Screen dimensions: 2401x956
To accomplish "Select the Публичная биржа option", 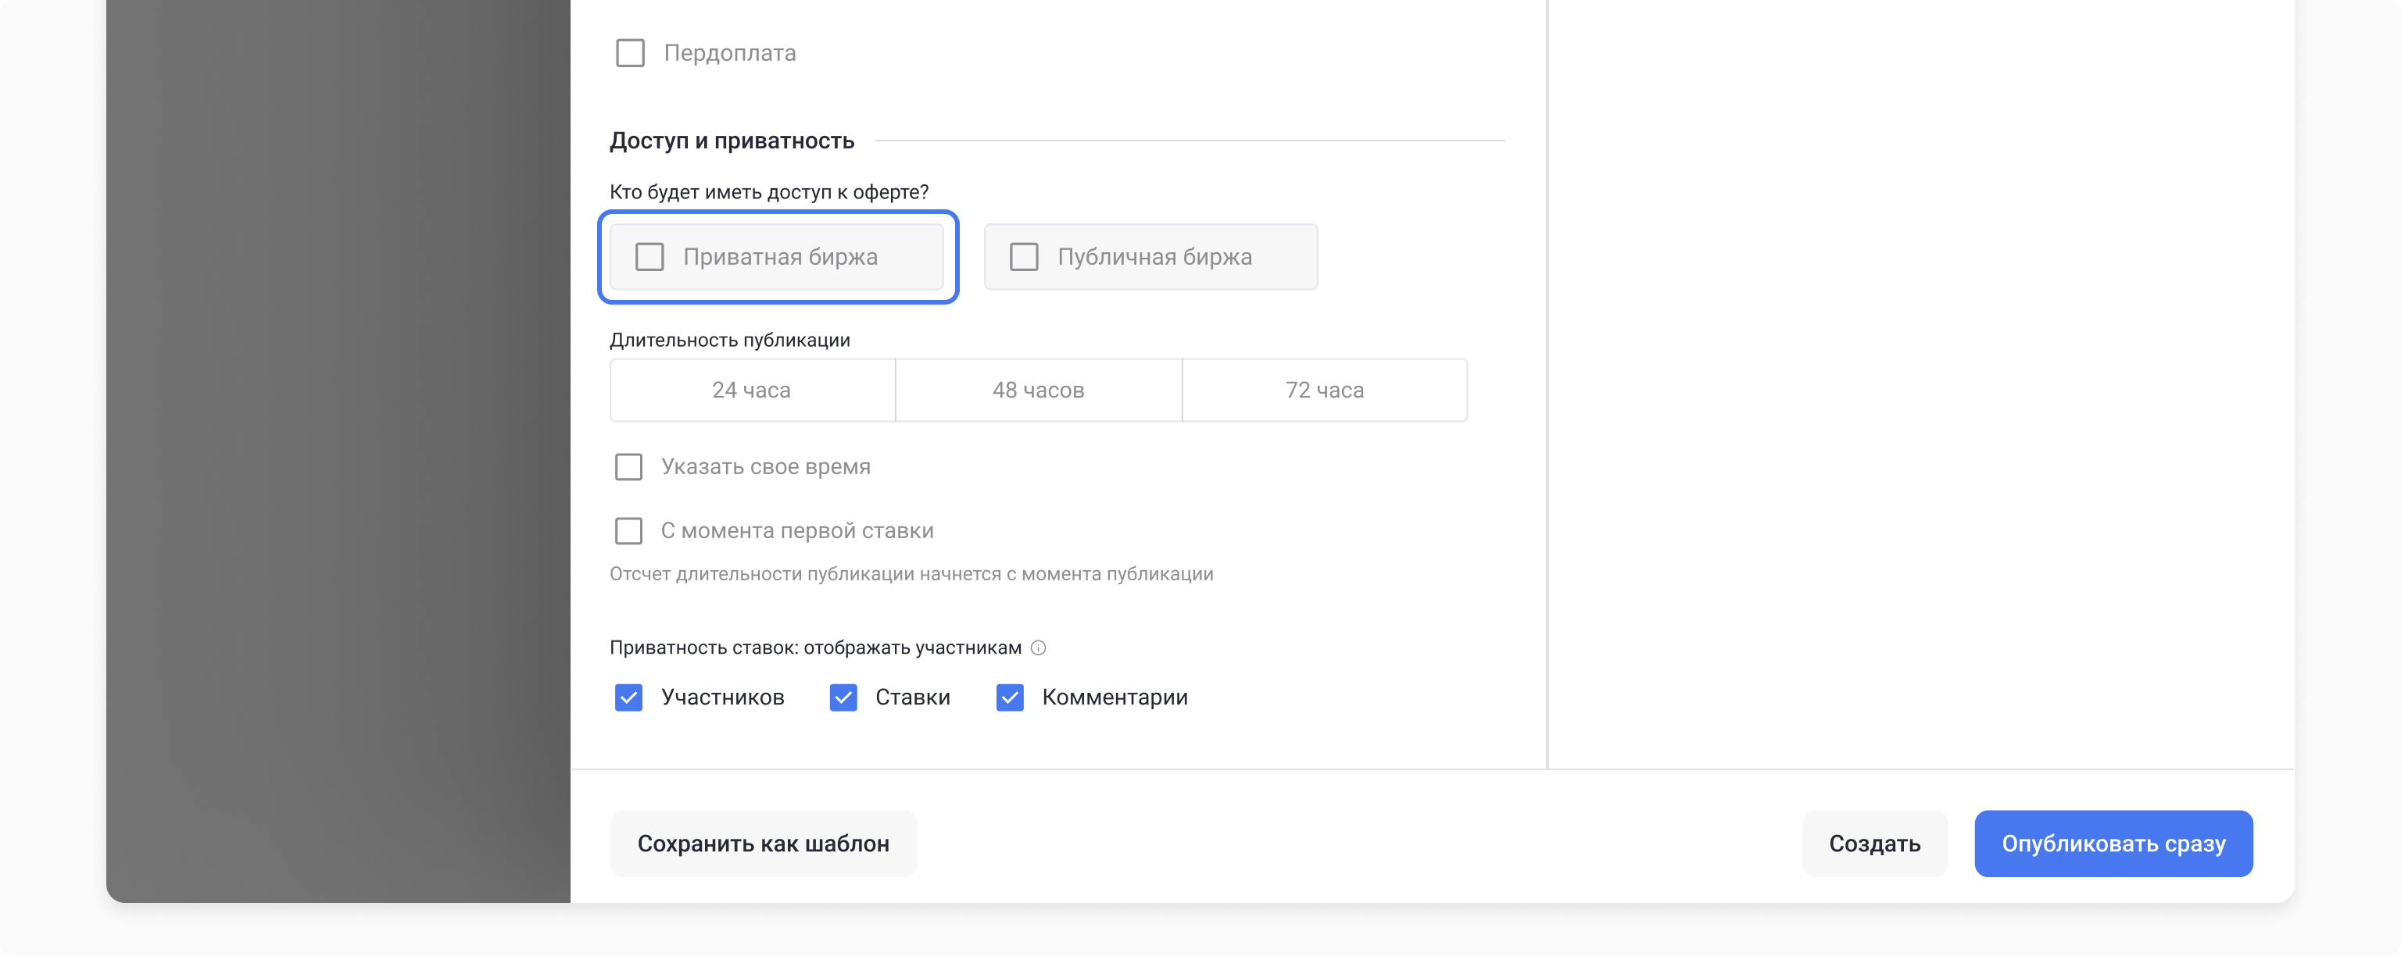I will point(1150,256).
